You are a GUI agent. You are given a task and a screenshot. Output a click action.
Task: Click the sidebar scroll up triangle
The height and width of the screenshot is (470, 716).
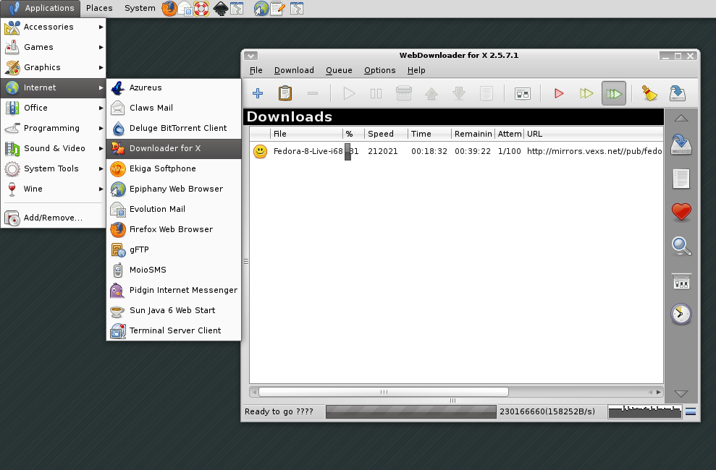[x=681, y=118]
